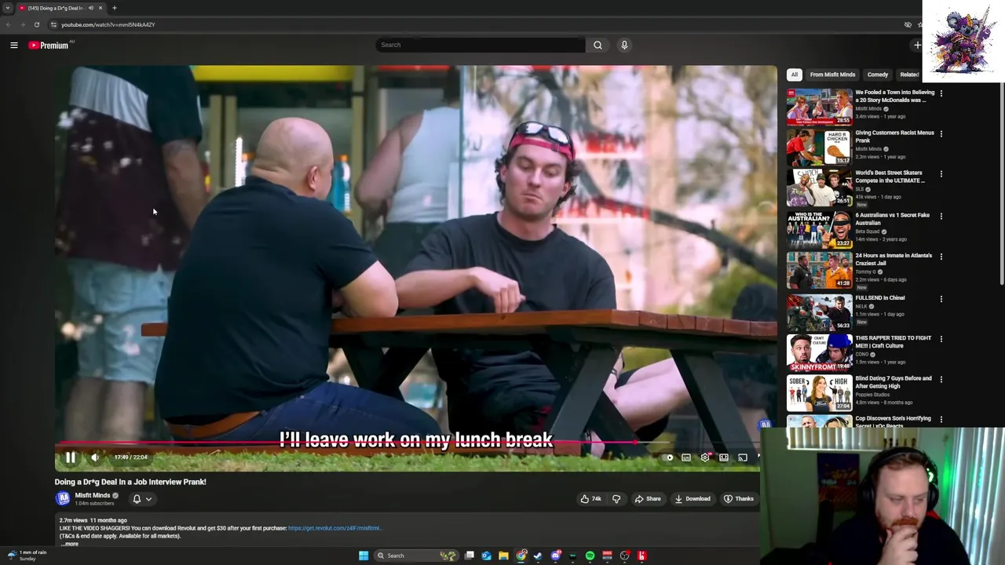This screenshot has width=1005, height=565.
Task: Cast the video with the cast icon
Action: [743, 457]
